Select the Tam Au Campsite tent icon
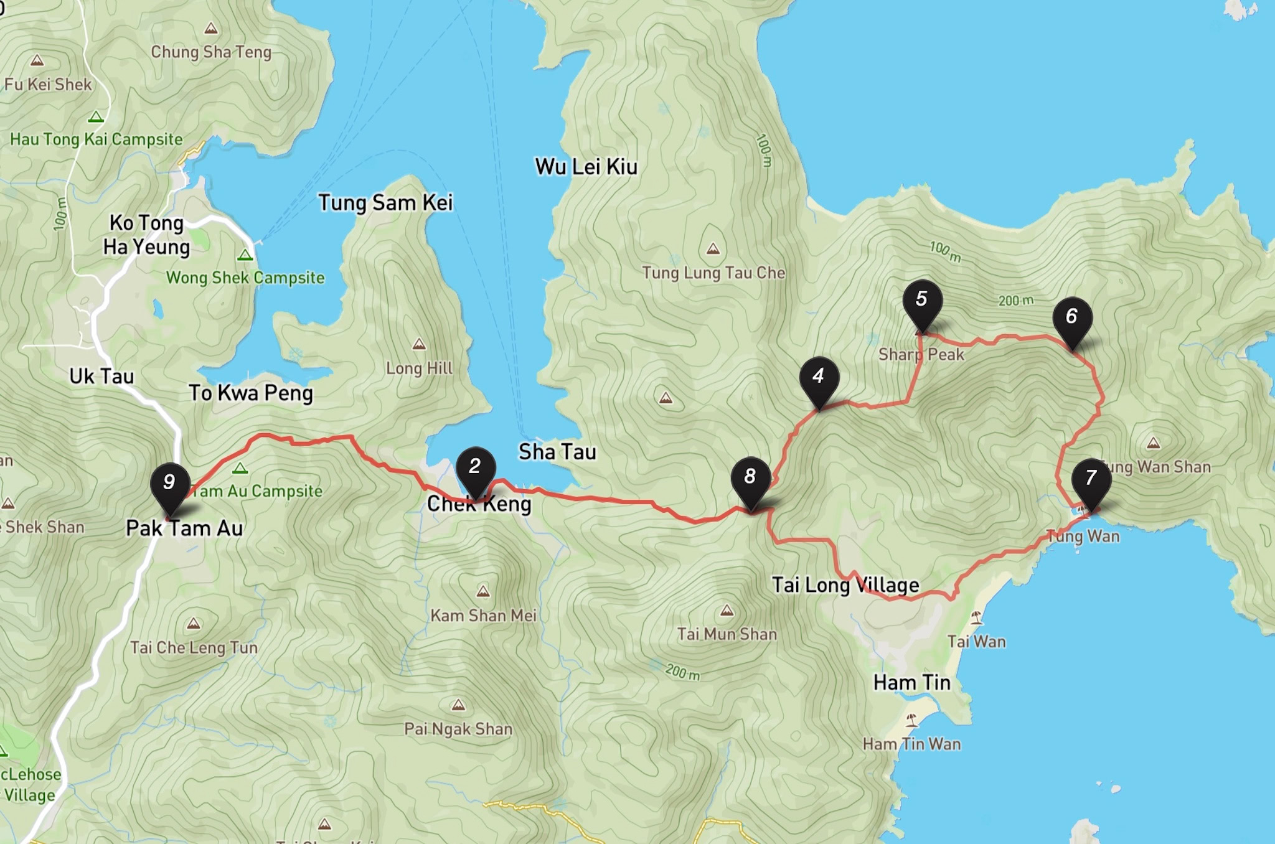 (240, 468)
